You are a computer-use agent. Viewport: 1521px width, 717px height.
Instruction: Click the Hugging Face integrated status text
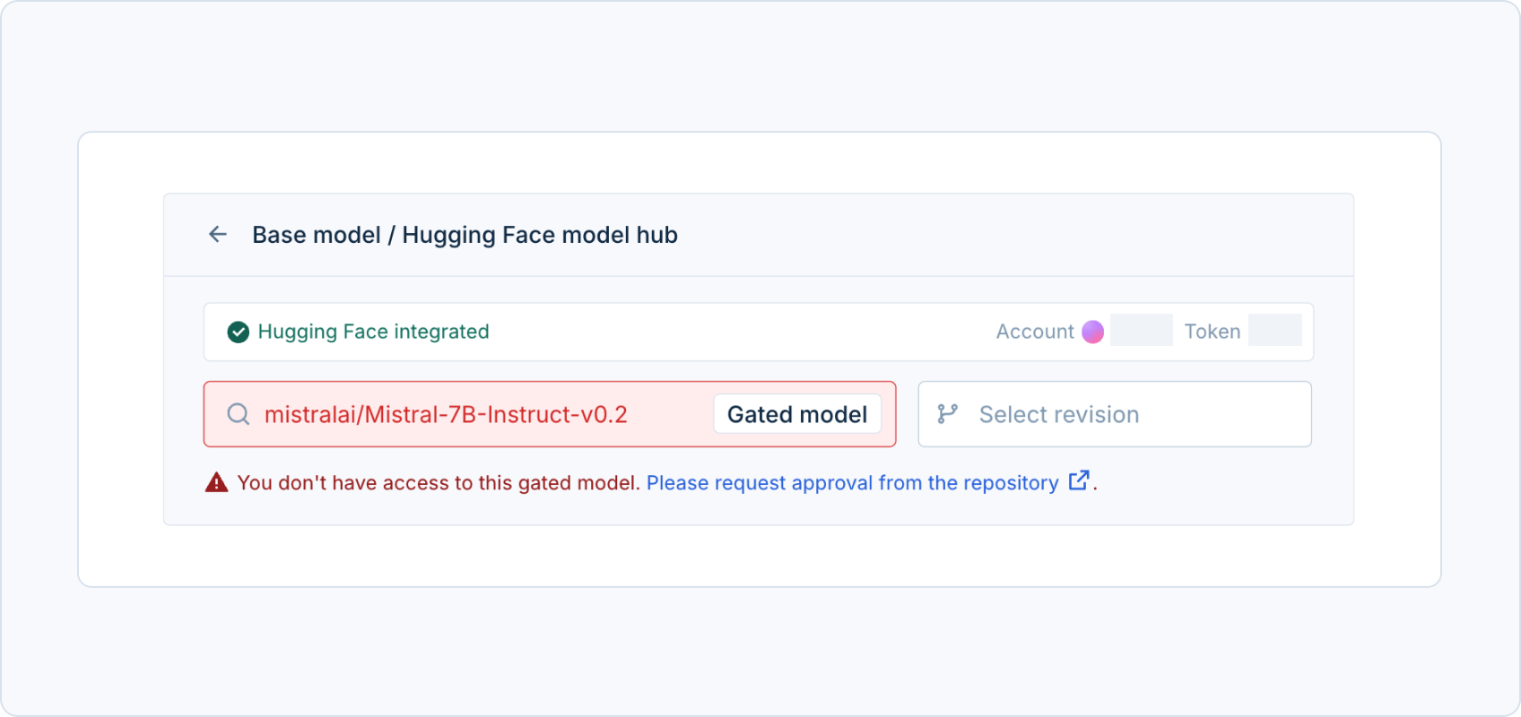373,332
